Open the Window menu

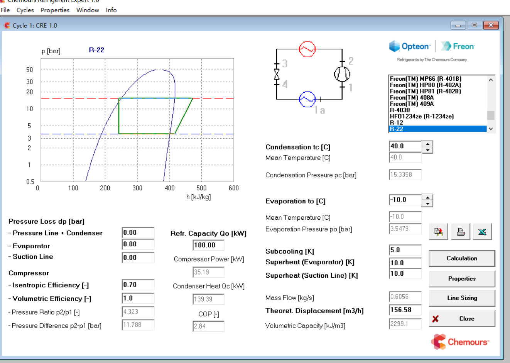(88, 10)
